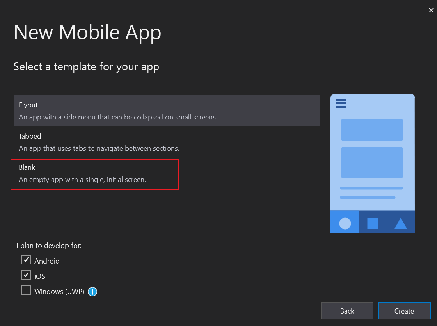Click the iOS label text
Viewport: 437px width, 326px height.
click(39, 276)
